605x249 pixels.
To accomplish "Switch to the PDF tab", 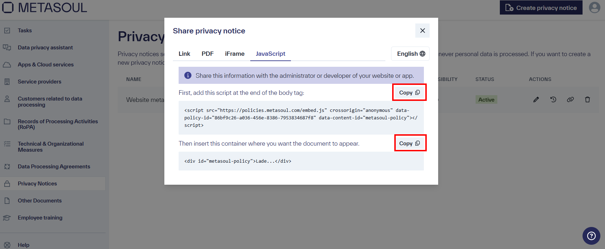I will [207, 54].
